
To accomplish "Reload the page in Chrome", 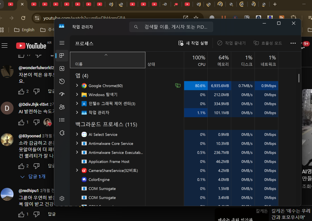I will click(x=23, y=18).
